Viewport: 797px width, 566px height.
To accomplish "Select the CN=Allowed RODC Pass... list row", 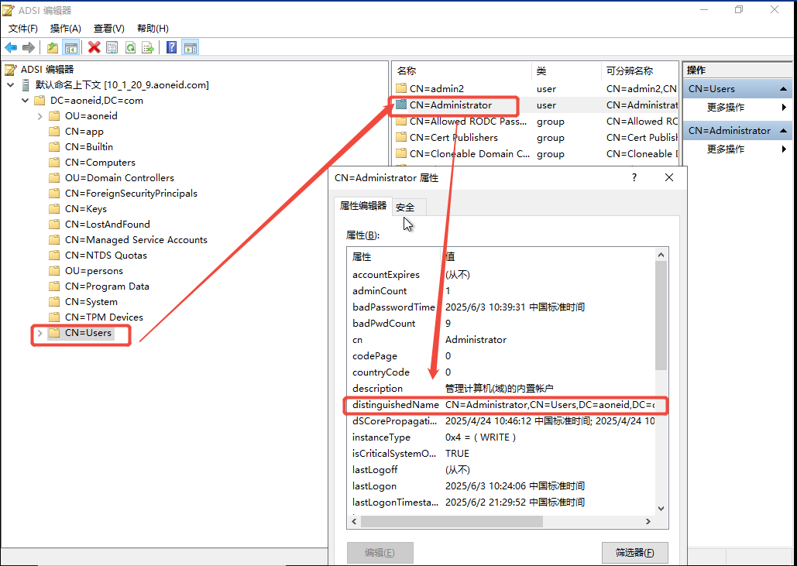I will 536,121.
